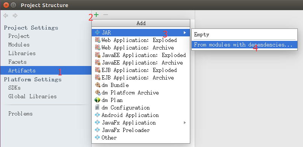Open Project in the settings sidebar
303x147 pixels.
pos(46,36)
